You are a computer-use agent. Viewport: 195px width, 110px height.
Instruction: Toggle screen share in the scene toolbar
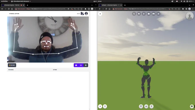pyautogui.click(x=149, y=14)
